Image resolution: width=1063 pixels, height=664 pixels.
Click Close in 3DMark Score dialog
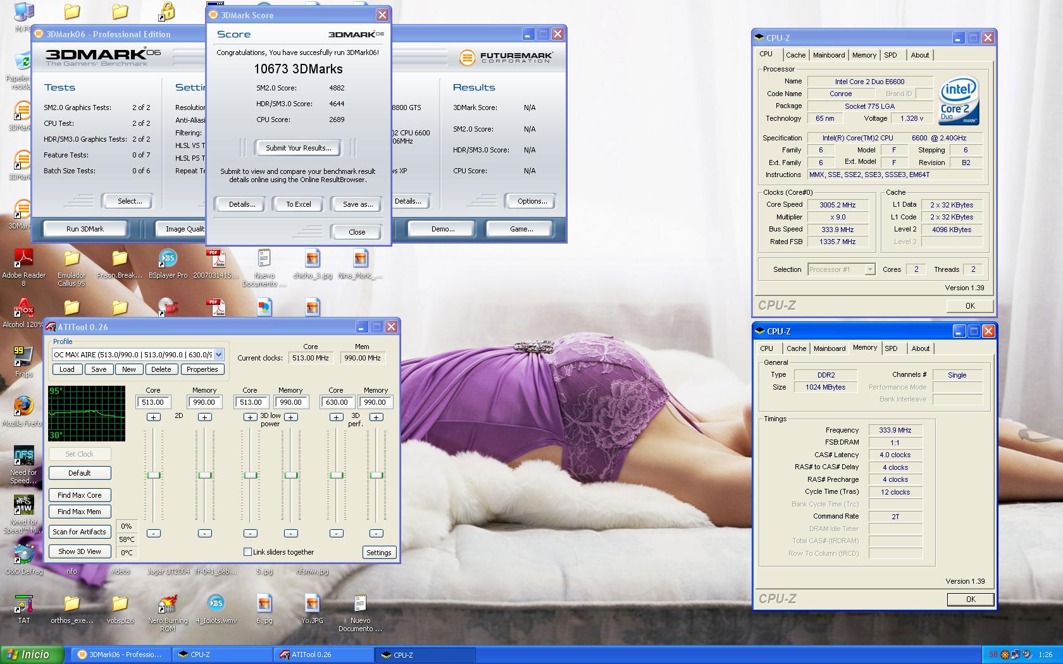coord(357,232)
